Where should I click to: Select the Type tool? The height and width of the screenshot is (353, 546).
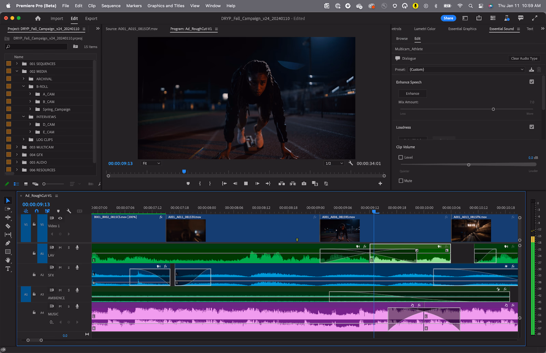tap(8, 269)
